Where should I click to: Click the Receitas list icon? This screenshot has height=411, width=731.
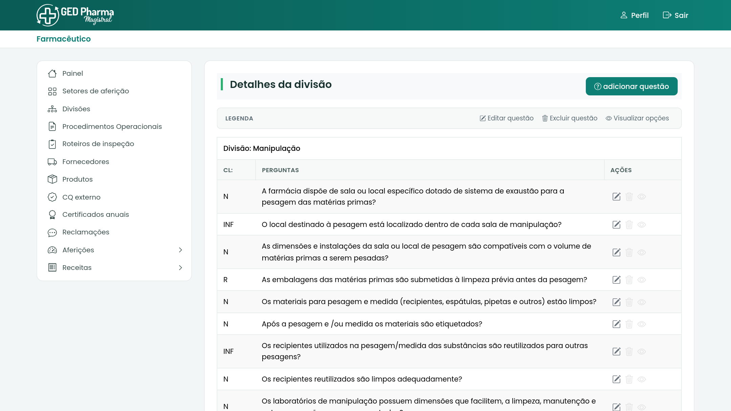click(52, 268)
